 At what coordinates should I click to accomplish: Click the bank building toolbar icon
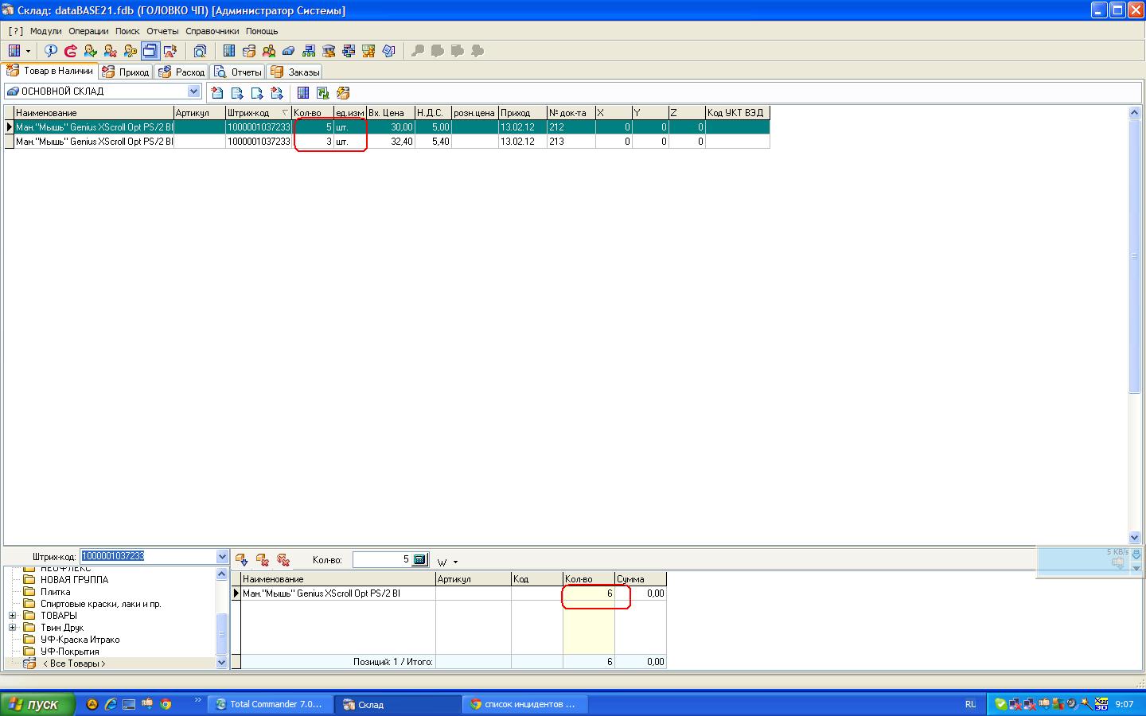pyautogui.click(x=328, y=51)
